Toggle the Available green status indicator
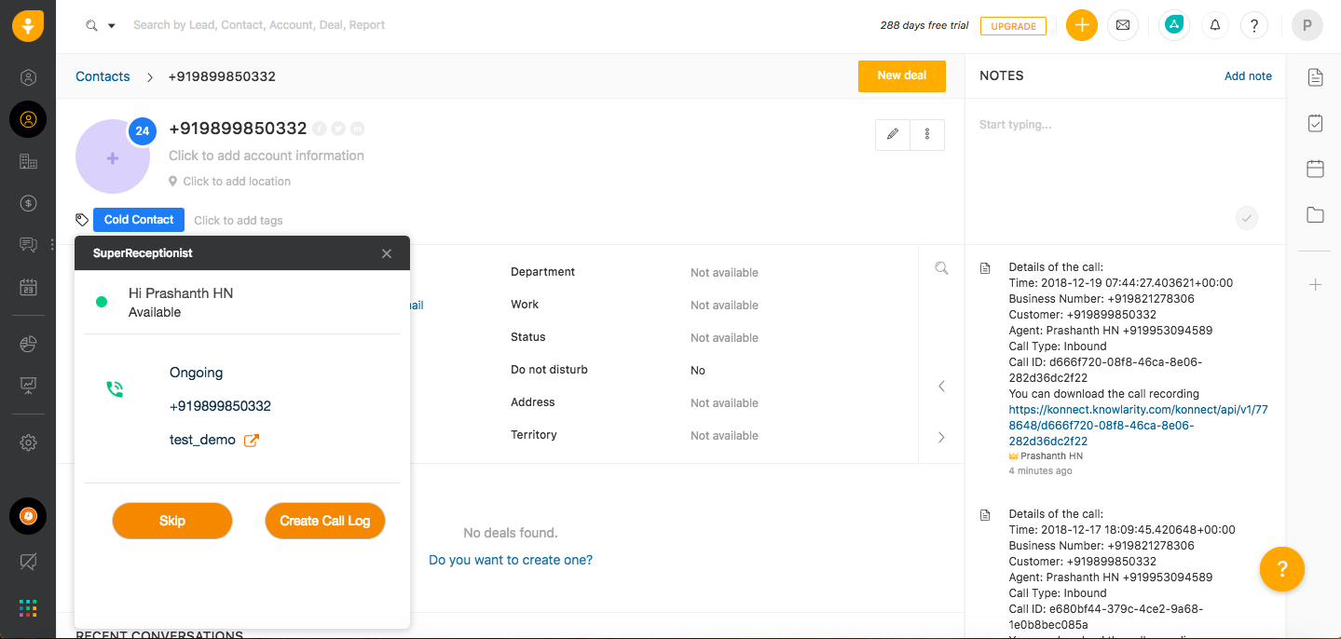 102,302
